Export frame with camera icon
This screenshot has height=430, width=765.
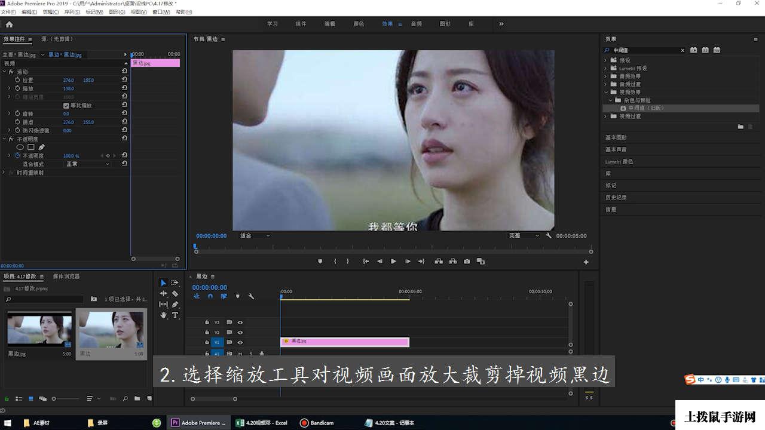click(x=467, y=262)
